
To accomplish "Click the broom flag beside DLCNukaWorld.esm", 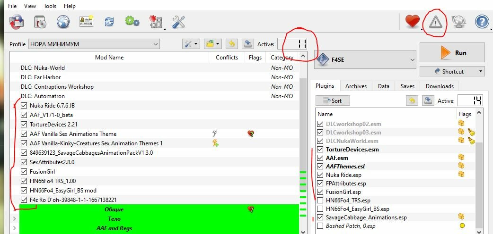I will pyautogui.click(x=471, y=141).
